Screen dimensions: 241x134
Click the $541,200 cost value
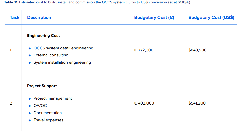197,103
